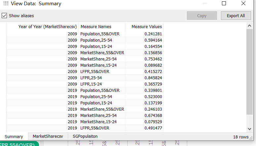Click the 2019 LFPR,55&OVER cell
The height and width of the screenshot is (146, 256).
point(95,128)
